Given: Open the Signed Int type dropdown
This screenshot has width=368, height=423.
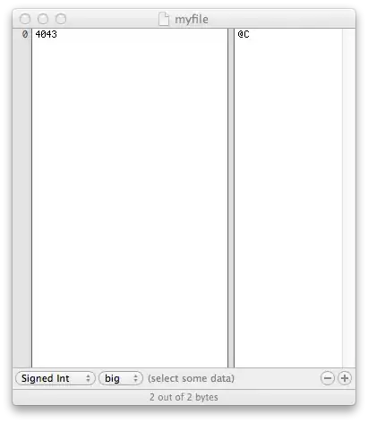Looking at the screenshot, I should [x=56, y=378].
